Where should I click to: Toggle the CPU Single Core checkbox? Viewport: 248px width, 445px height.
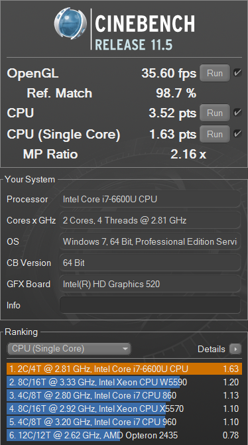coord(237,134)
